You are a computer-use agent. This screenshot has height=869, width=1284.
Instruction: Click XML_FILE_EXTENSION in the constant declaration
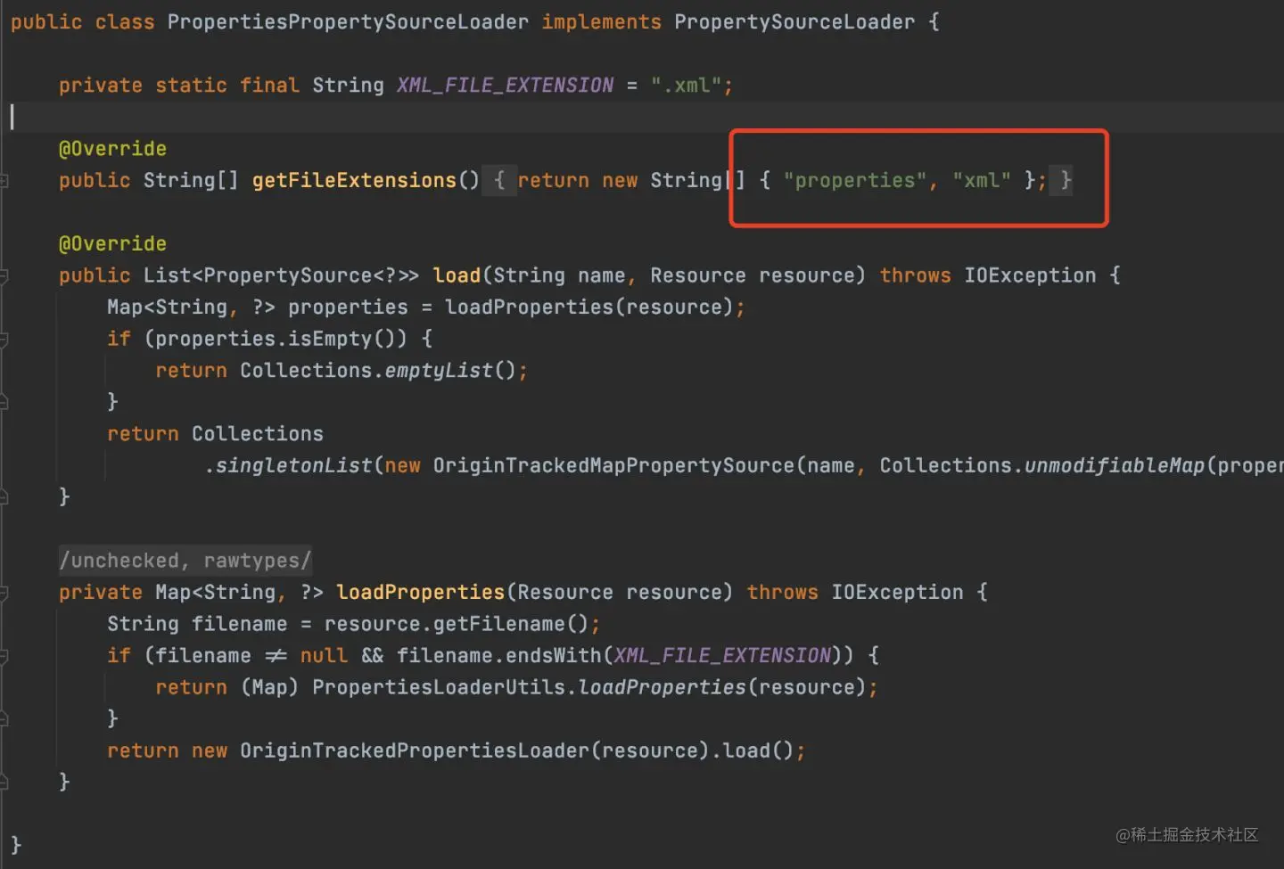tap(506, 86)
